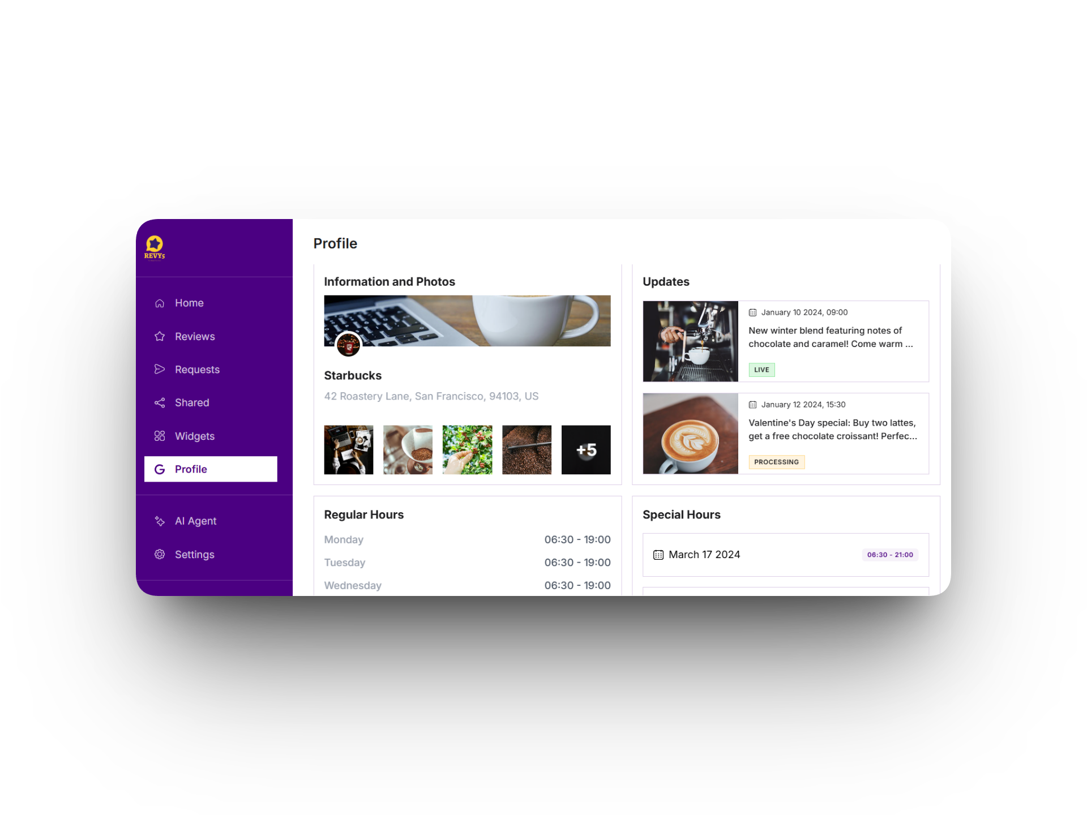Click calendar icon beside March 17 2024
Screen dimensions: 1087x815
click(x=658, y=555)
